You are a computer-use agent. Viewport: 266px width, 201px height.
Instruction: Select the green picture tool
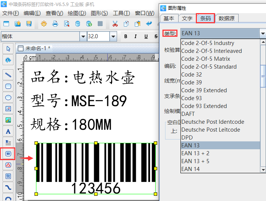[8, 120]
